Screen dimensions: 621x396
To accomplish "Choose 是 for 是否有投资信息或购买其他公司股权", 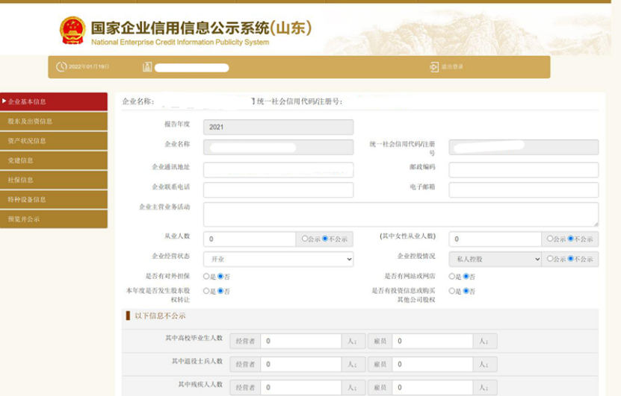I will [x=452, y=291].
